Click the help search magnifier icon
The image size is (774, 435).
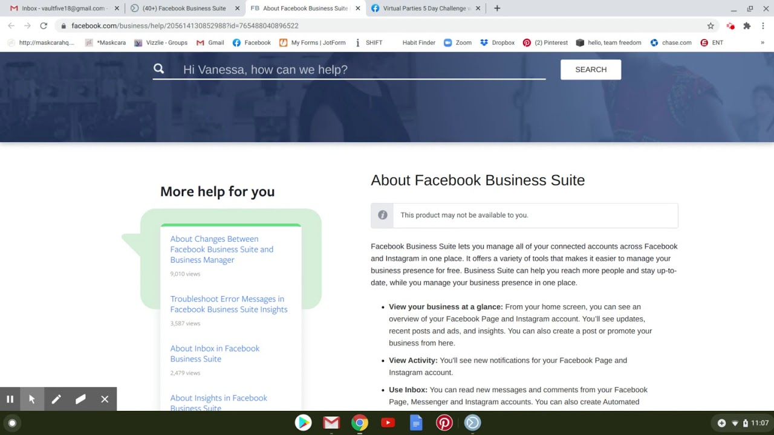158,69
